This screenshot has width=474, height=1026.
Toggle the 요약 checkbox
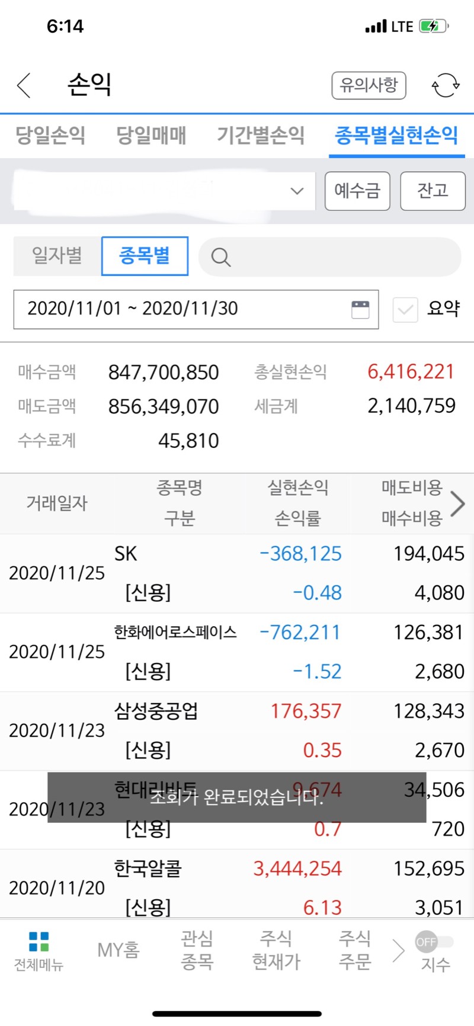tap(405, 309)
